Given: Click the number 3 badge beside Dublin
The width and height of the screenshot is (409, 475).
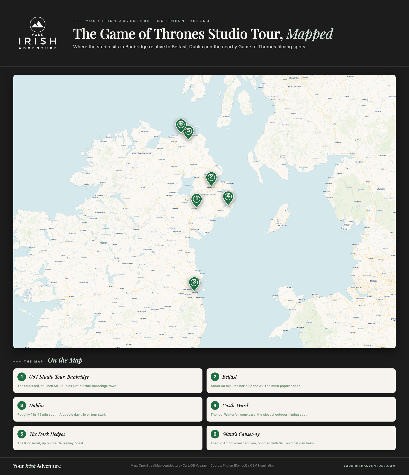Looking at the screenshot, I should [22, 405].
